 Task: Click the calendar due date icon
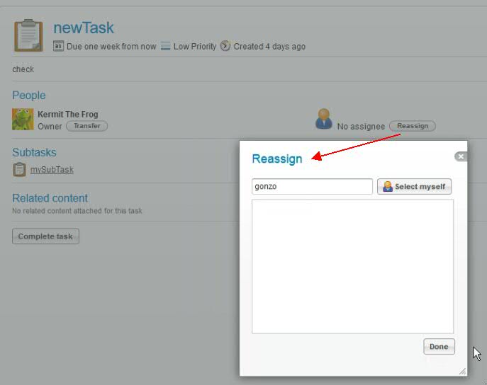(58, 46)
